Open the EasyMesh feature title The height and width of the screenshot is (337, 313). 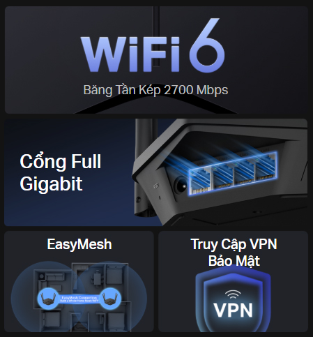point(79,244)
